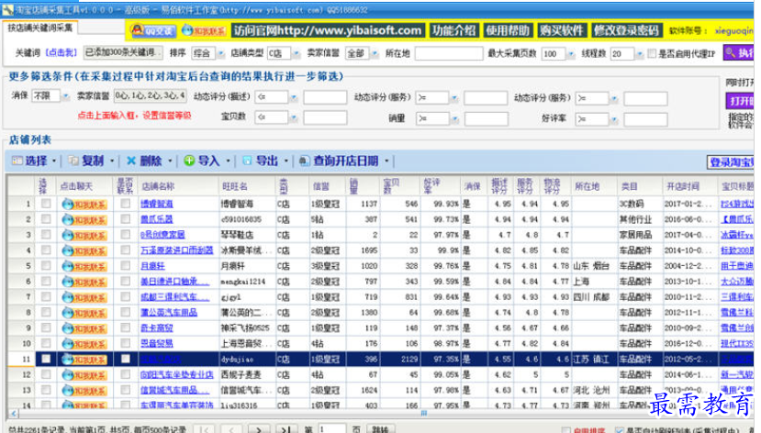Jump to last page arrow button
761x433 pixels.
pyautogui.click(x=286, y=429)
